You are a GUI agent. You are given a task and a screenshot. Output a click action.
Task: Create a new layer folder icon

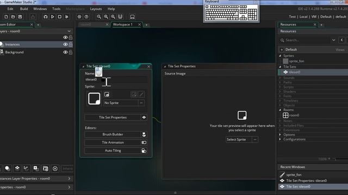coord(46,168)
